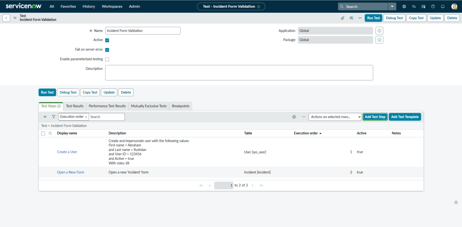
Task: Toggle Fail on server error checkbox
Action: pyautogui.click(x=107, y=50)
